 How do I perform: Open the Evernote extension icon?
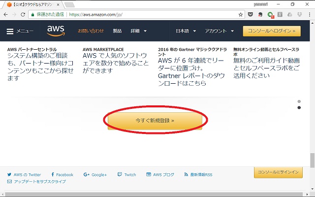(x=260, y=14)
